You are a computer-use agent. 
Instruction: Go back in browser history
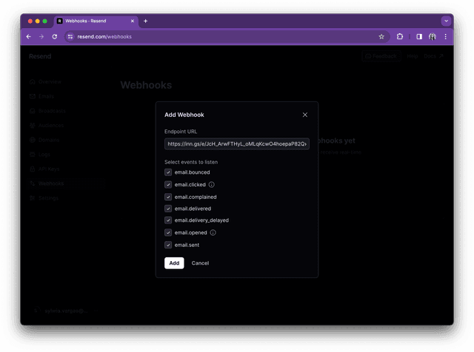click(29, 36)
